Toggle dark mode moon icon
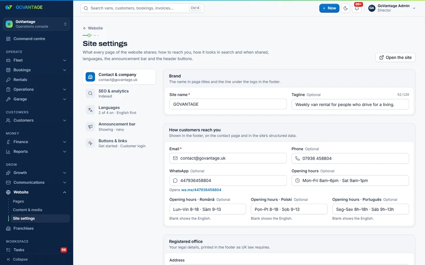The height and width of the screenshot is (265, 425). [346, 8]
